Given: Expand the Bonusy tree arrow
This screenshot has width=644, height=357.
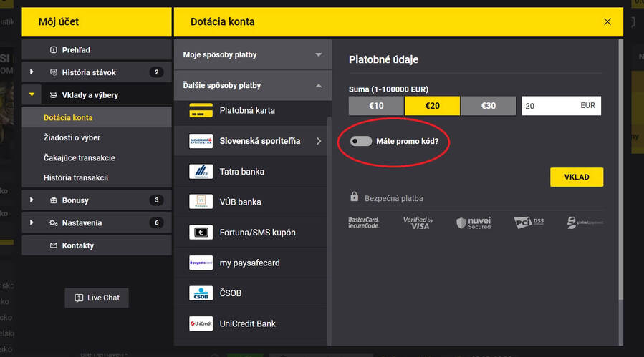Looking at the screenshot, I should (32, 200).
